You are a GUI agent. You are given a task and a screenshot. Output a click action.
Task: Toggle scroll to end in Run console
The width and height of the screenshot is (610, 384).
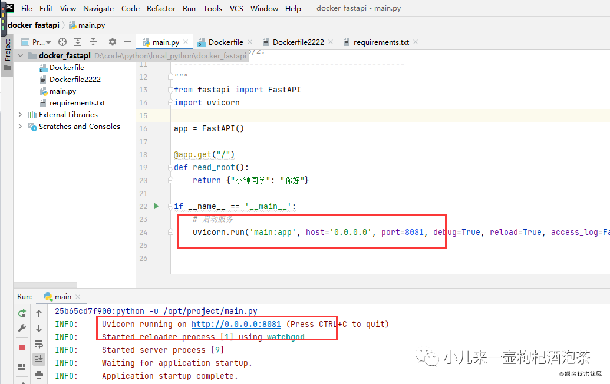pyautogui.click(x=39, y=359)
